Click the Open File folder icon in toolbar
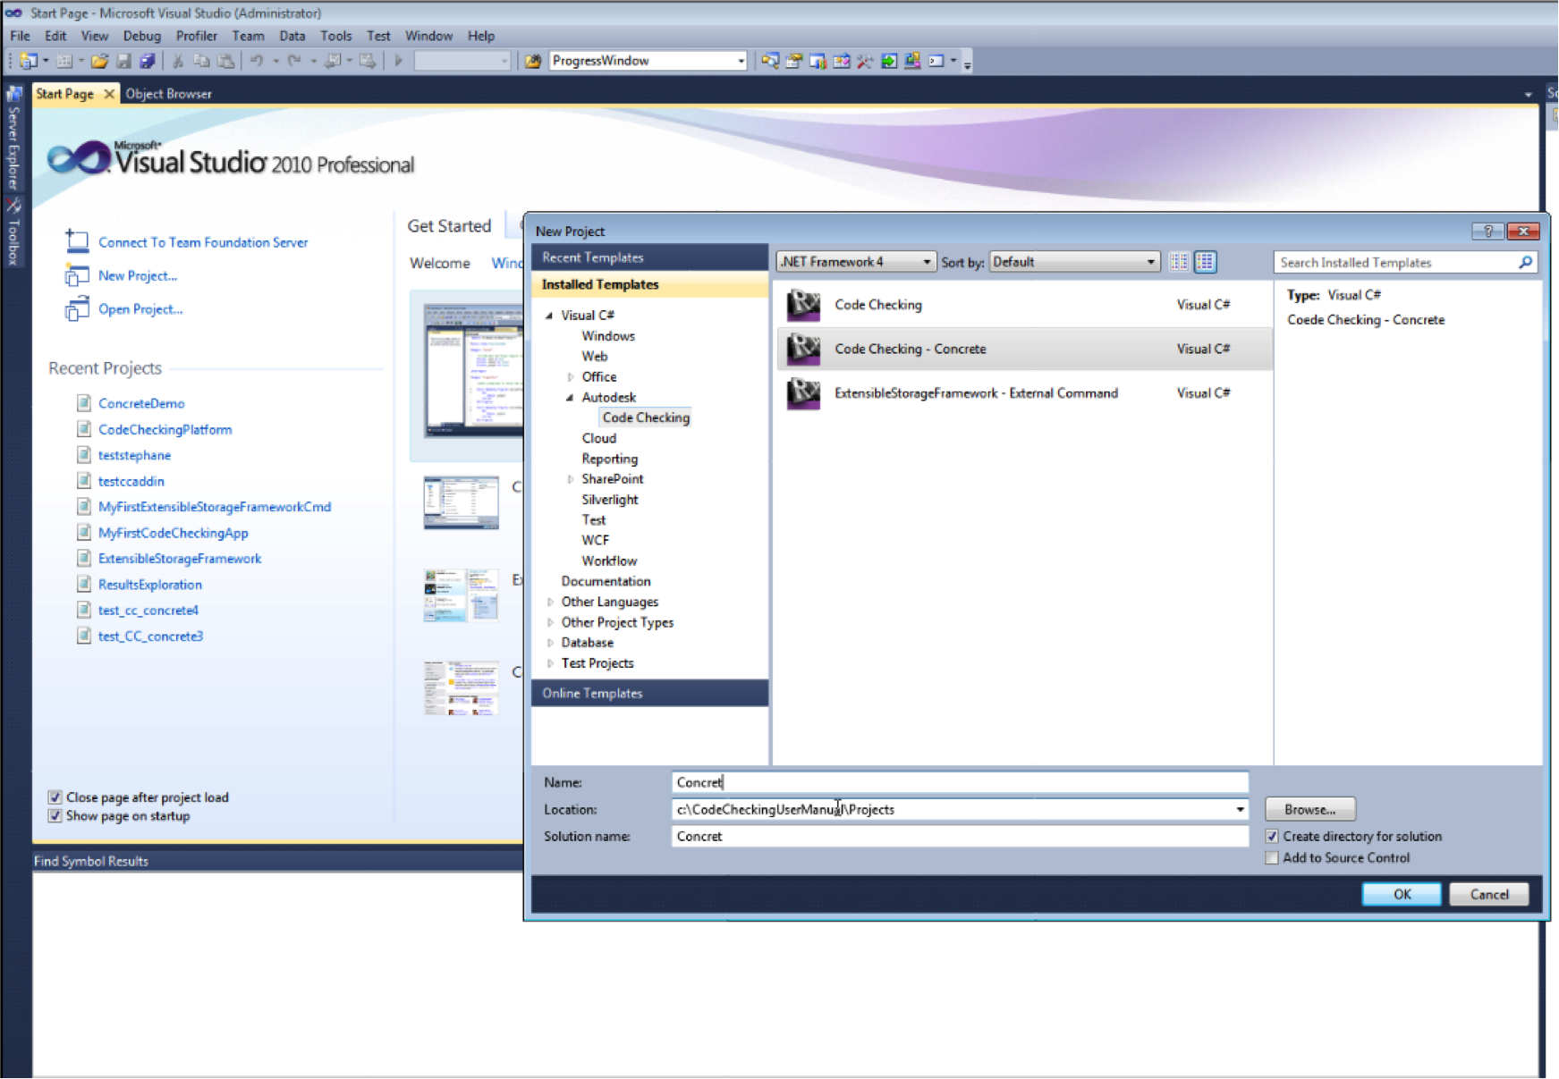Image resolution: width=1559 pixels, height=1079 pixels. click(x=100, y=60)
